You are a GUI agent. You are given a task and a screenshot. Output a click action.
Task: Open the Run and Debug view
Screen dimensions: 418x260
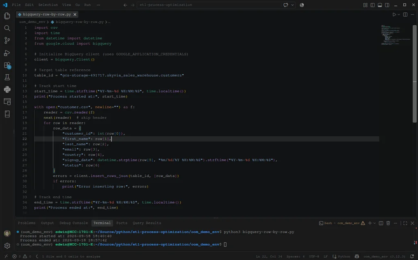pyautogui.click(x=7, y=53)
